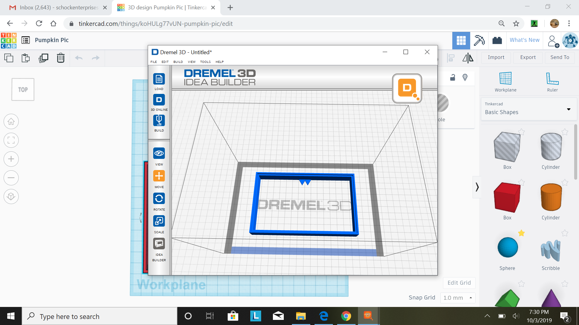Click the Windows taskbar search box
This screenshot has height=325, width=579.
click(x=100, y=316)
